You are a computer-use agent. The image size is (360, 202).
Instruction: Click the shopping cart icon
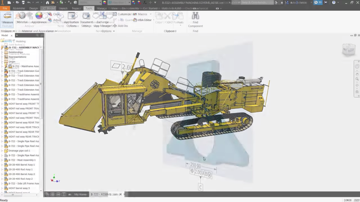[326, 3]
